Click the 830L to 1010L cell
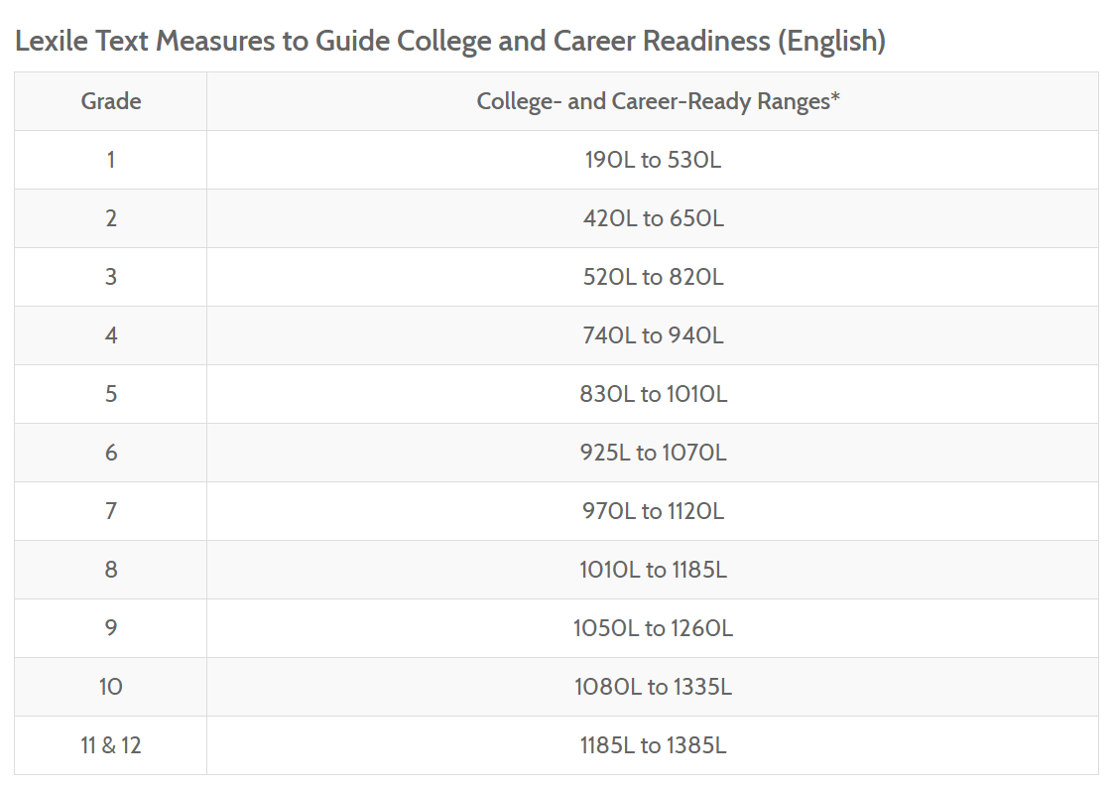The width and height of the screenshot is (1114, 791). coord(653,394)
